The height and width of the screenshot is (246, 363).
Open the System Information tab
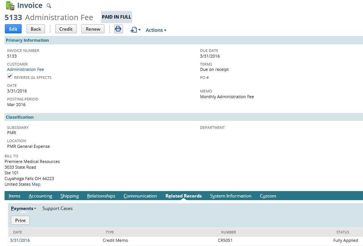[231, 196]
